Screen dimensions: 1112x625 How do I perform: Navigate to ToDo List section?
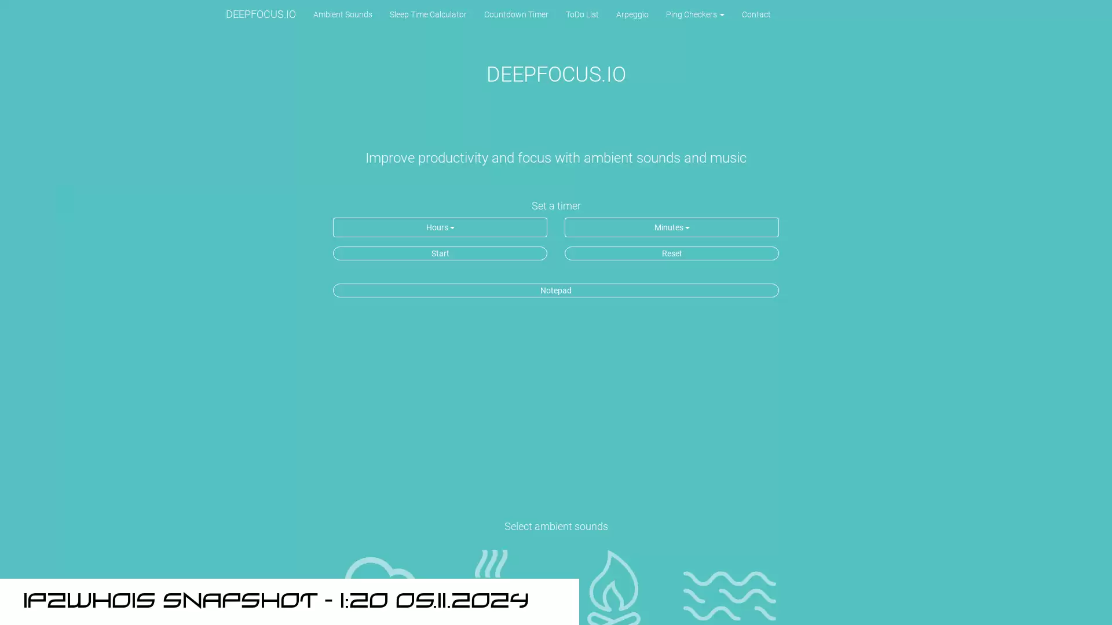pyautogui.click(x=582, y=14)
